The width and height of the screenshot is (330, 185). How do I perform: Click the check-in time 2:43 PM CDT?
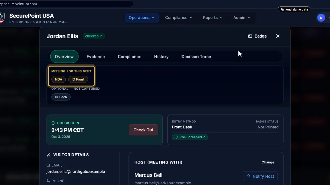68,130
